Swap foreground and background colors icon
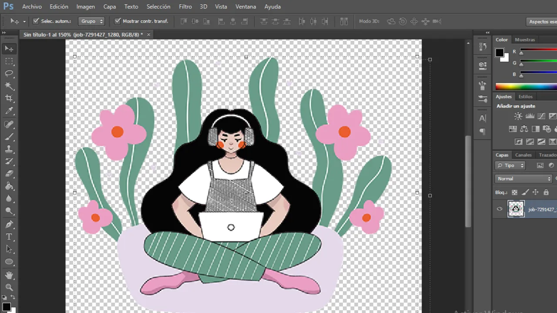 pyautogui.click(x=13, y=297)
